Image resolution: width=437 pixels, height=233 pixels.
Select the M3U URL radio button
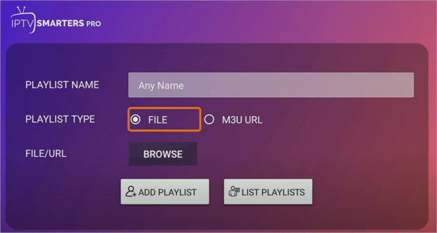coord(209,120)
